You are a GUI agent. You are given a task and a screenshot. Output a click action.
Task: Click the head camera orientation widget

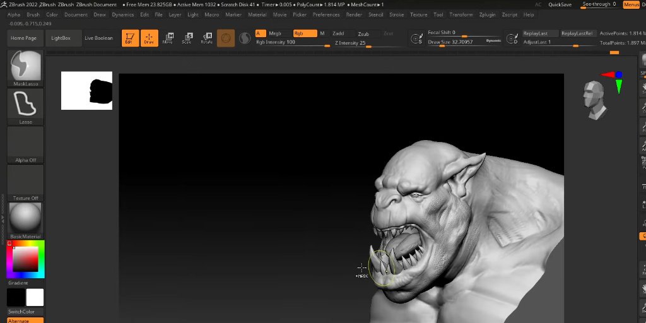point(595,100)
